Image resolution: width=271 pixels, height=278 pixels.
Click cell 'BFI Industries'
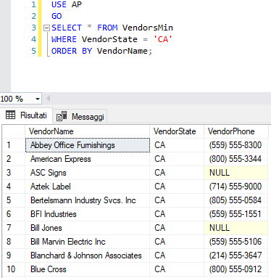click(88, 214)
